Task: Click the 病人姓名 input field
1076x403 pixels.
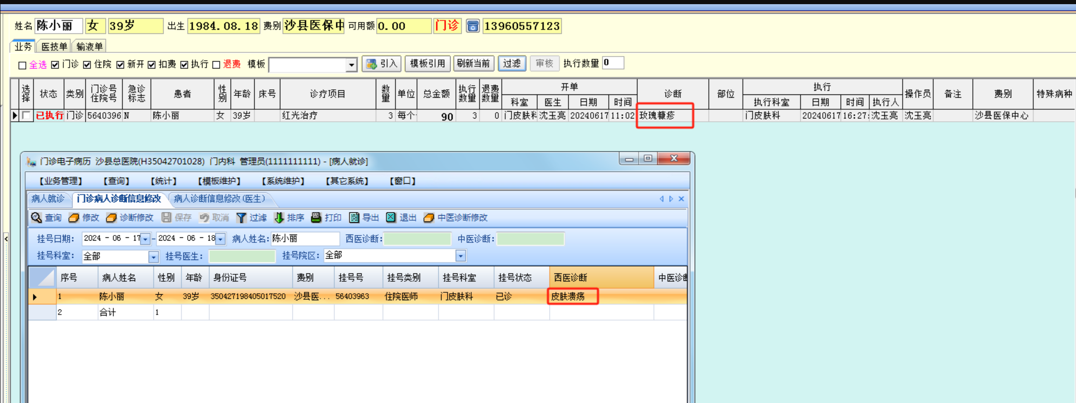Action: tap(305, 239)
